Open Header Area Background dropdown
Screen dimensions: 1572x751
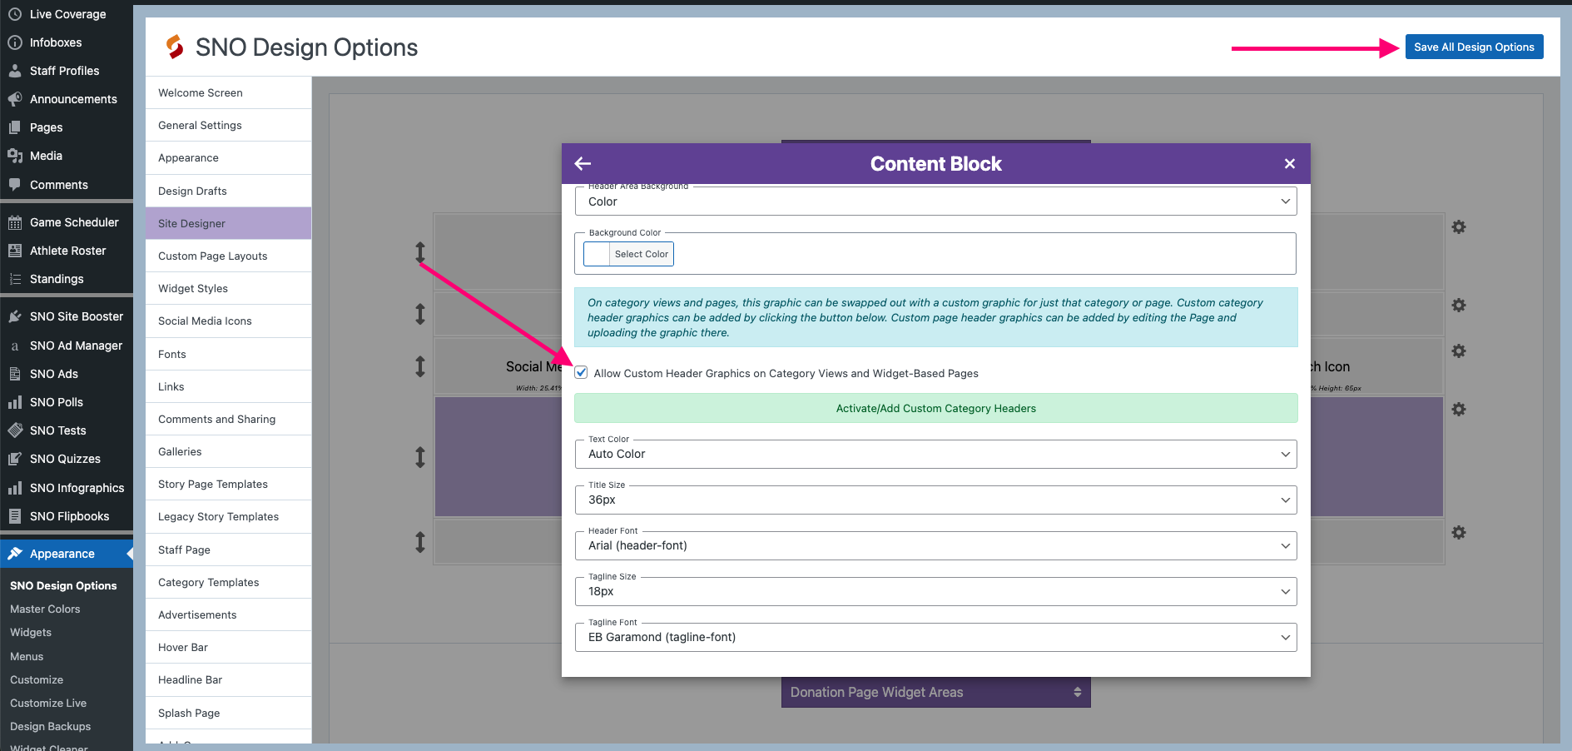tap(935, 201)
